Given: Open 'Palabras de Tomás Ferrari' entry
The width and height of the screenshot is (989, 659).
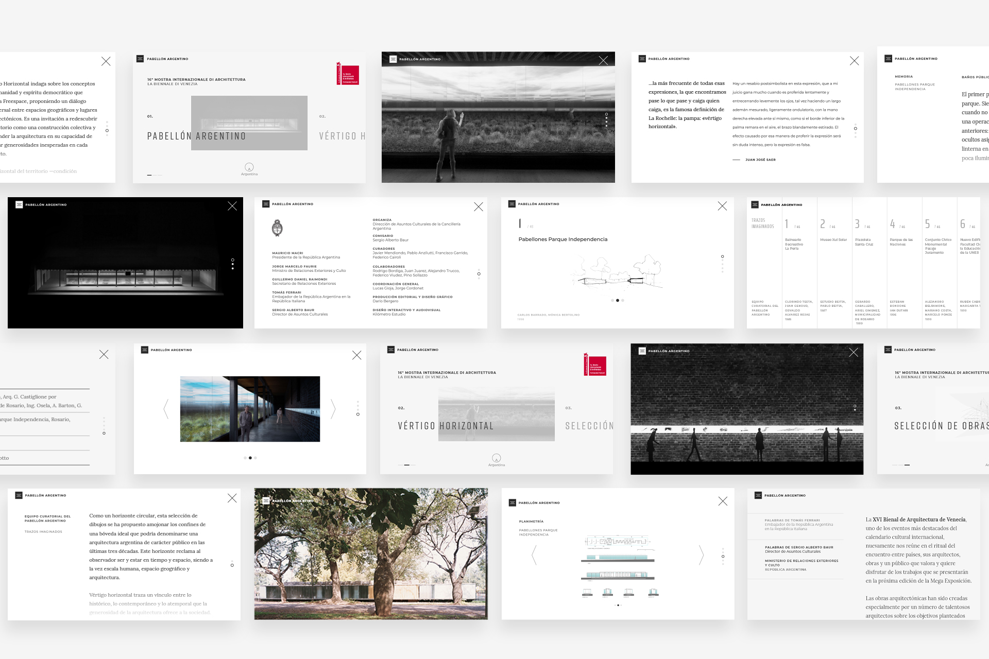Looking at the screenshot, I should (x=799, y=525).
